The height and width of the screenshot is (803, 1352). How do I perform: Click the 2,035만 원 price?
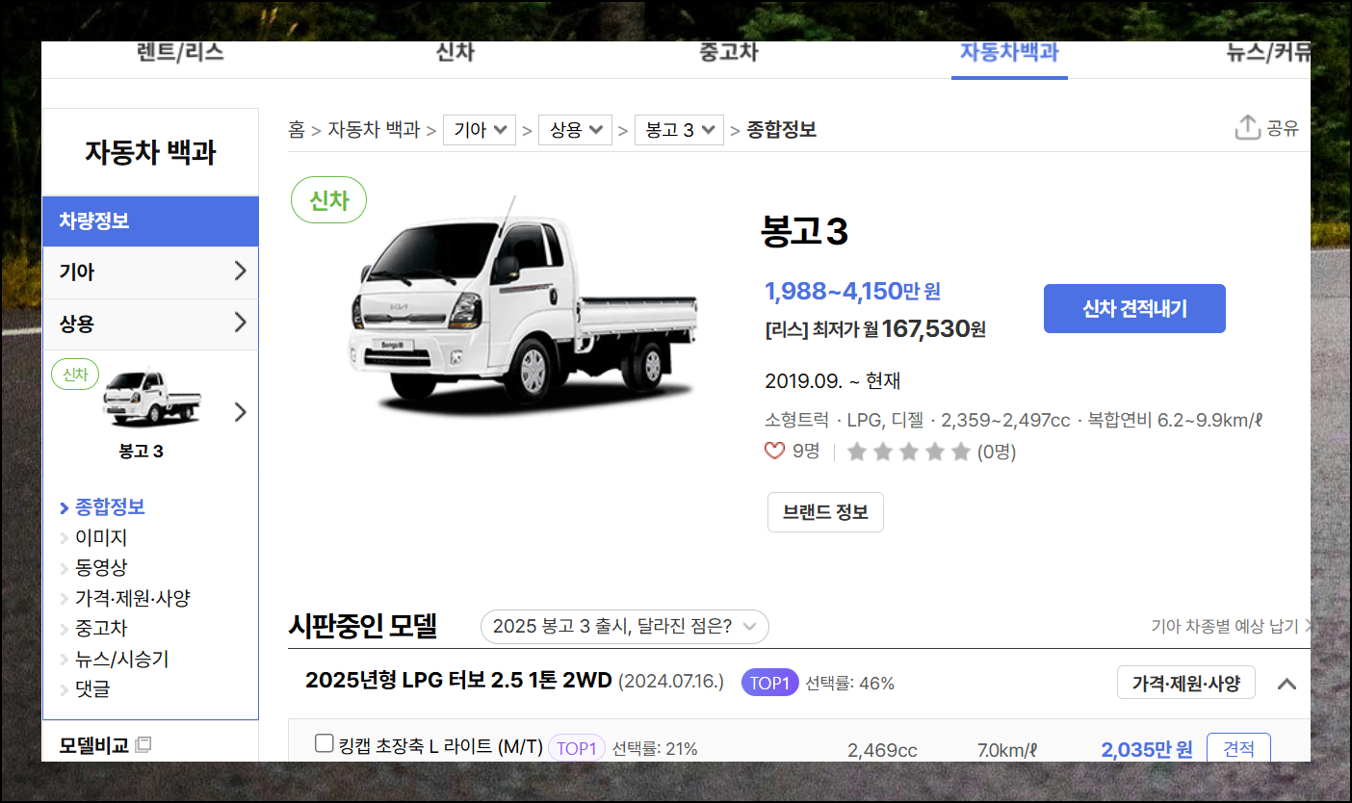[x=1146, y=749]
